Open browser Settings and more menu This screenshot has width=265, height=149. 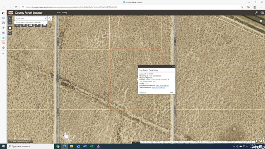(261, 7)
